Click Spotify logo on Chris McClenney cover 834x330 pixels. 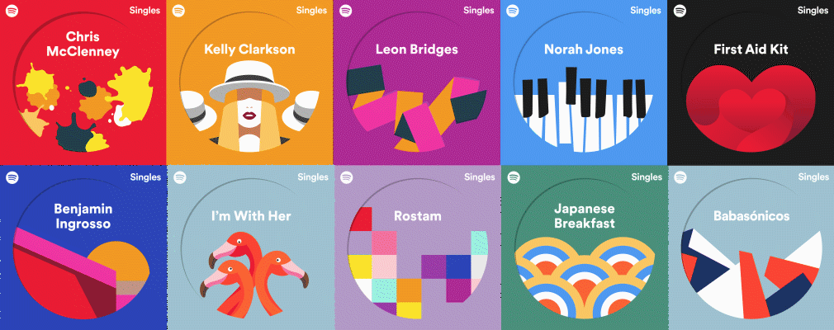click(x=12, y=11)
